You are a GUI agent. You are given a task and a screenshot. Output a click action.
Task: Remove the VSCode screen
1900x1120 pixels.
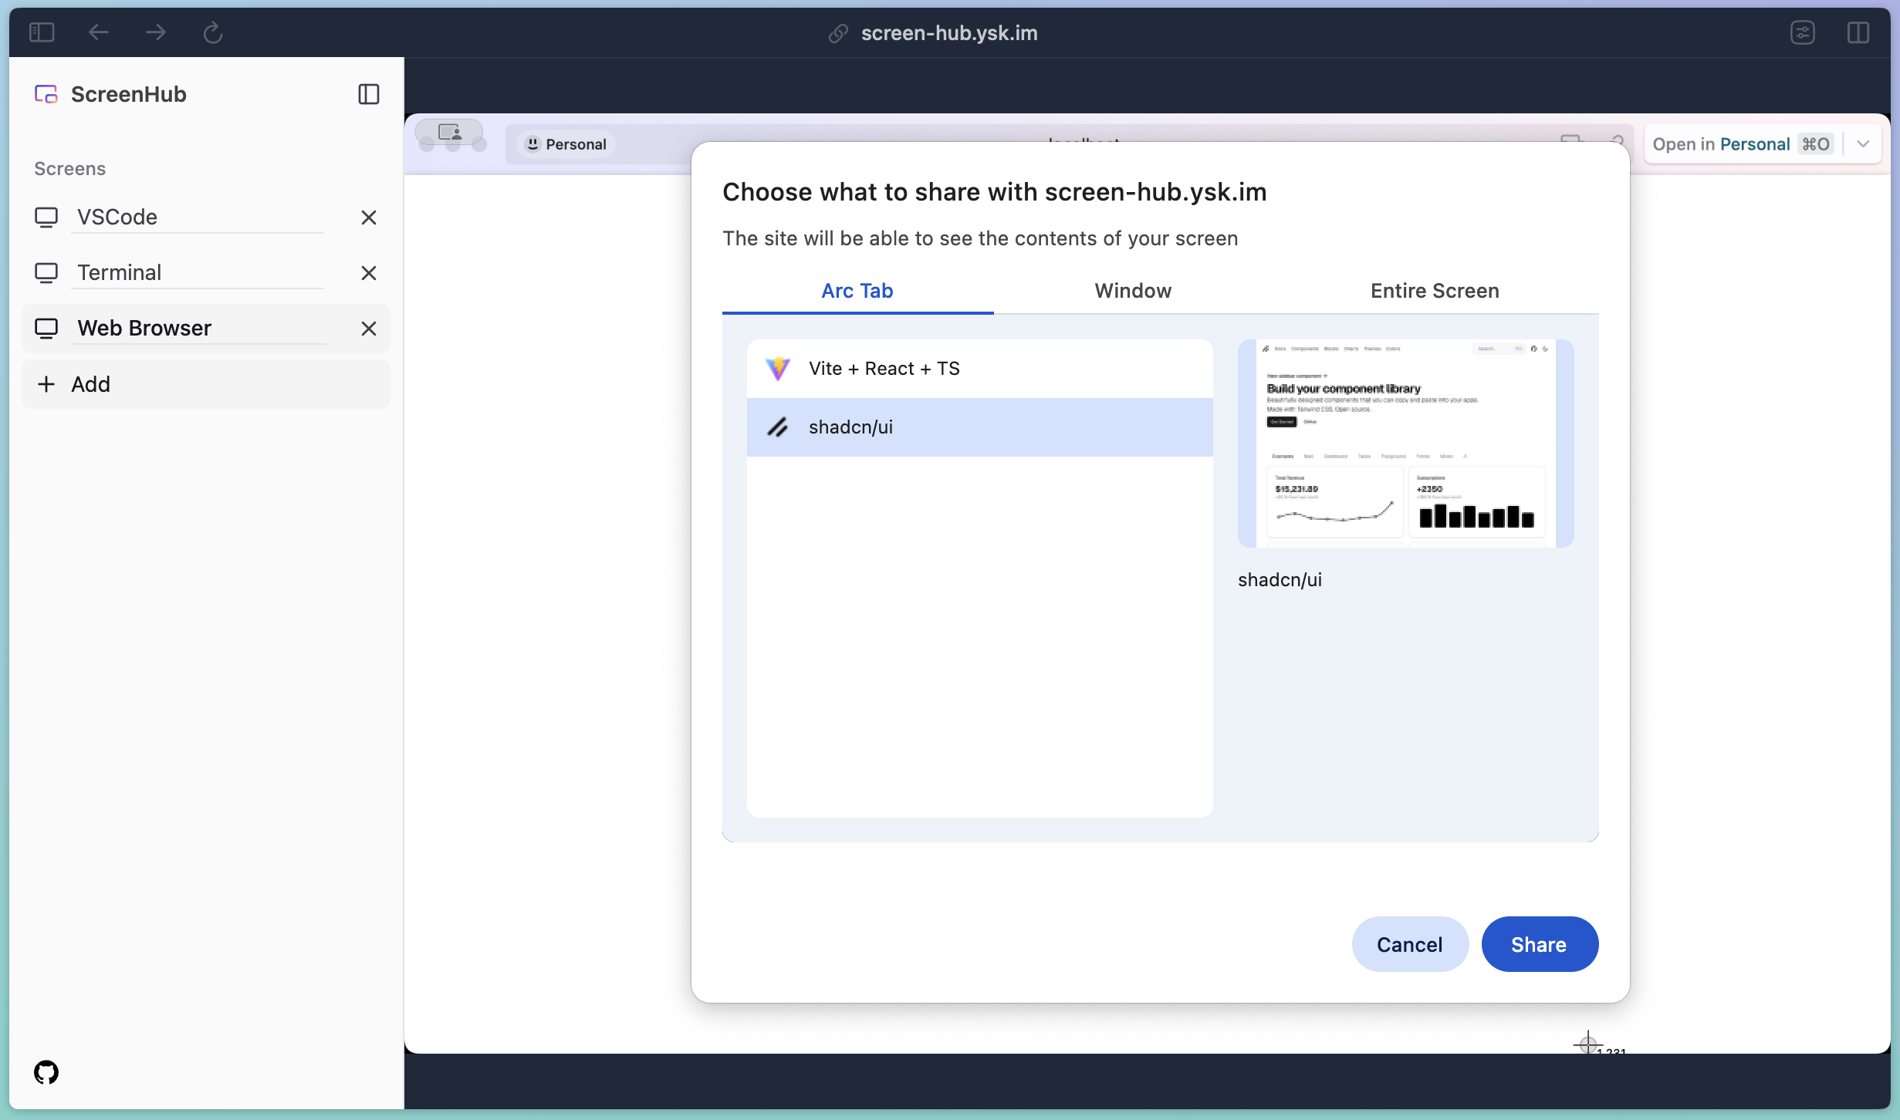(369, 218)
